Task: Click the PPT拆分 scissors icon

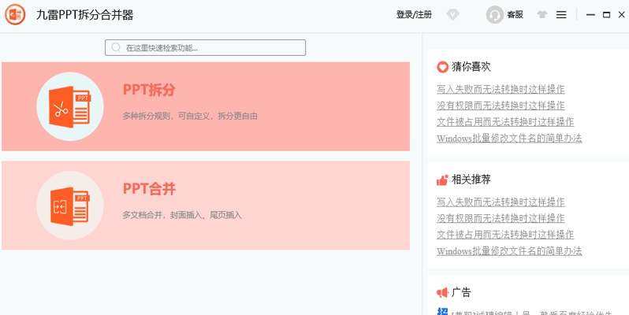Action: pos(69,106)
